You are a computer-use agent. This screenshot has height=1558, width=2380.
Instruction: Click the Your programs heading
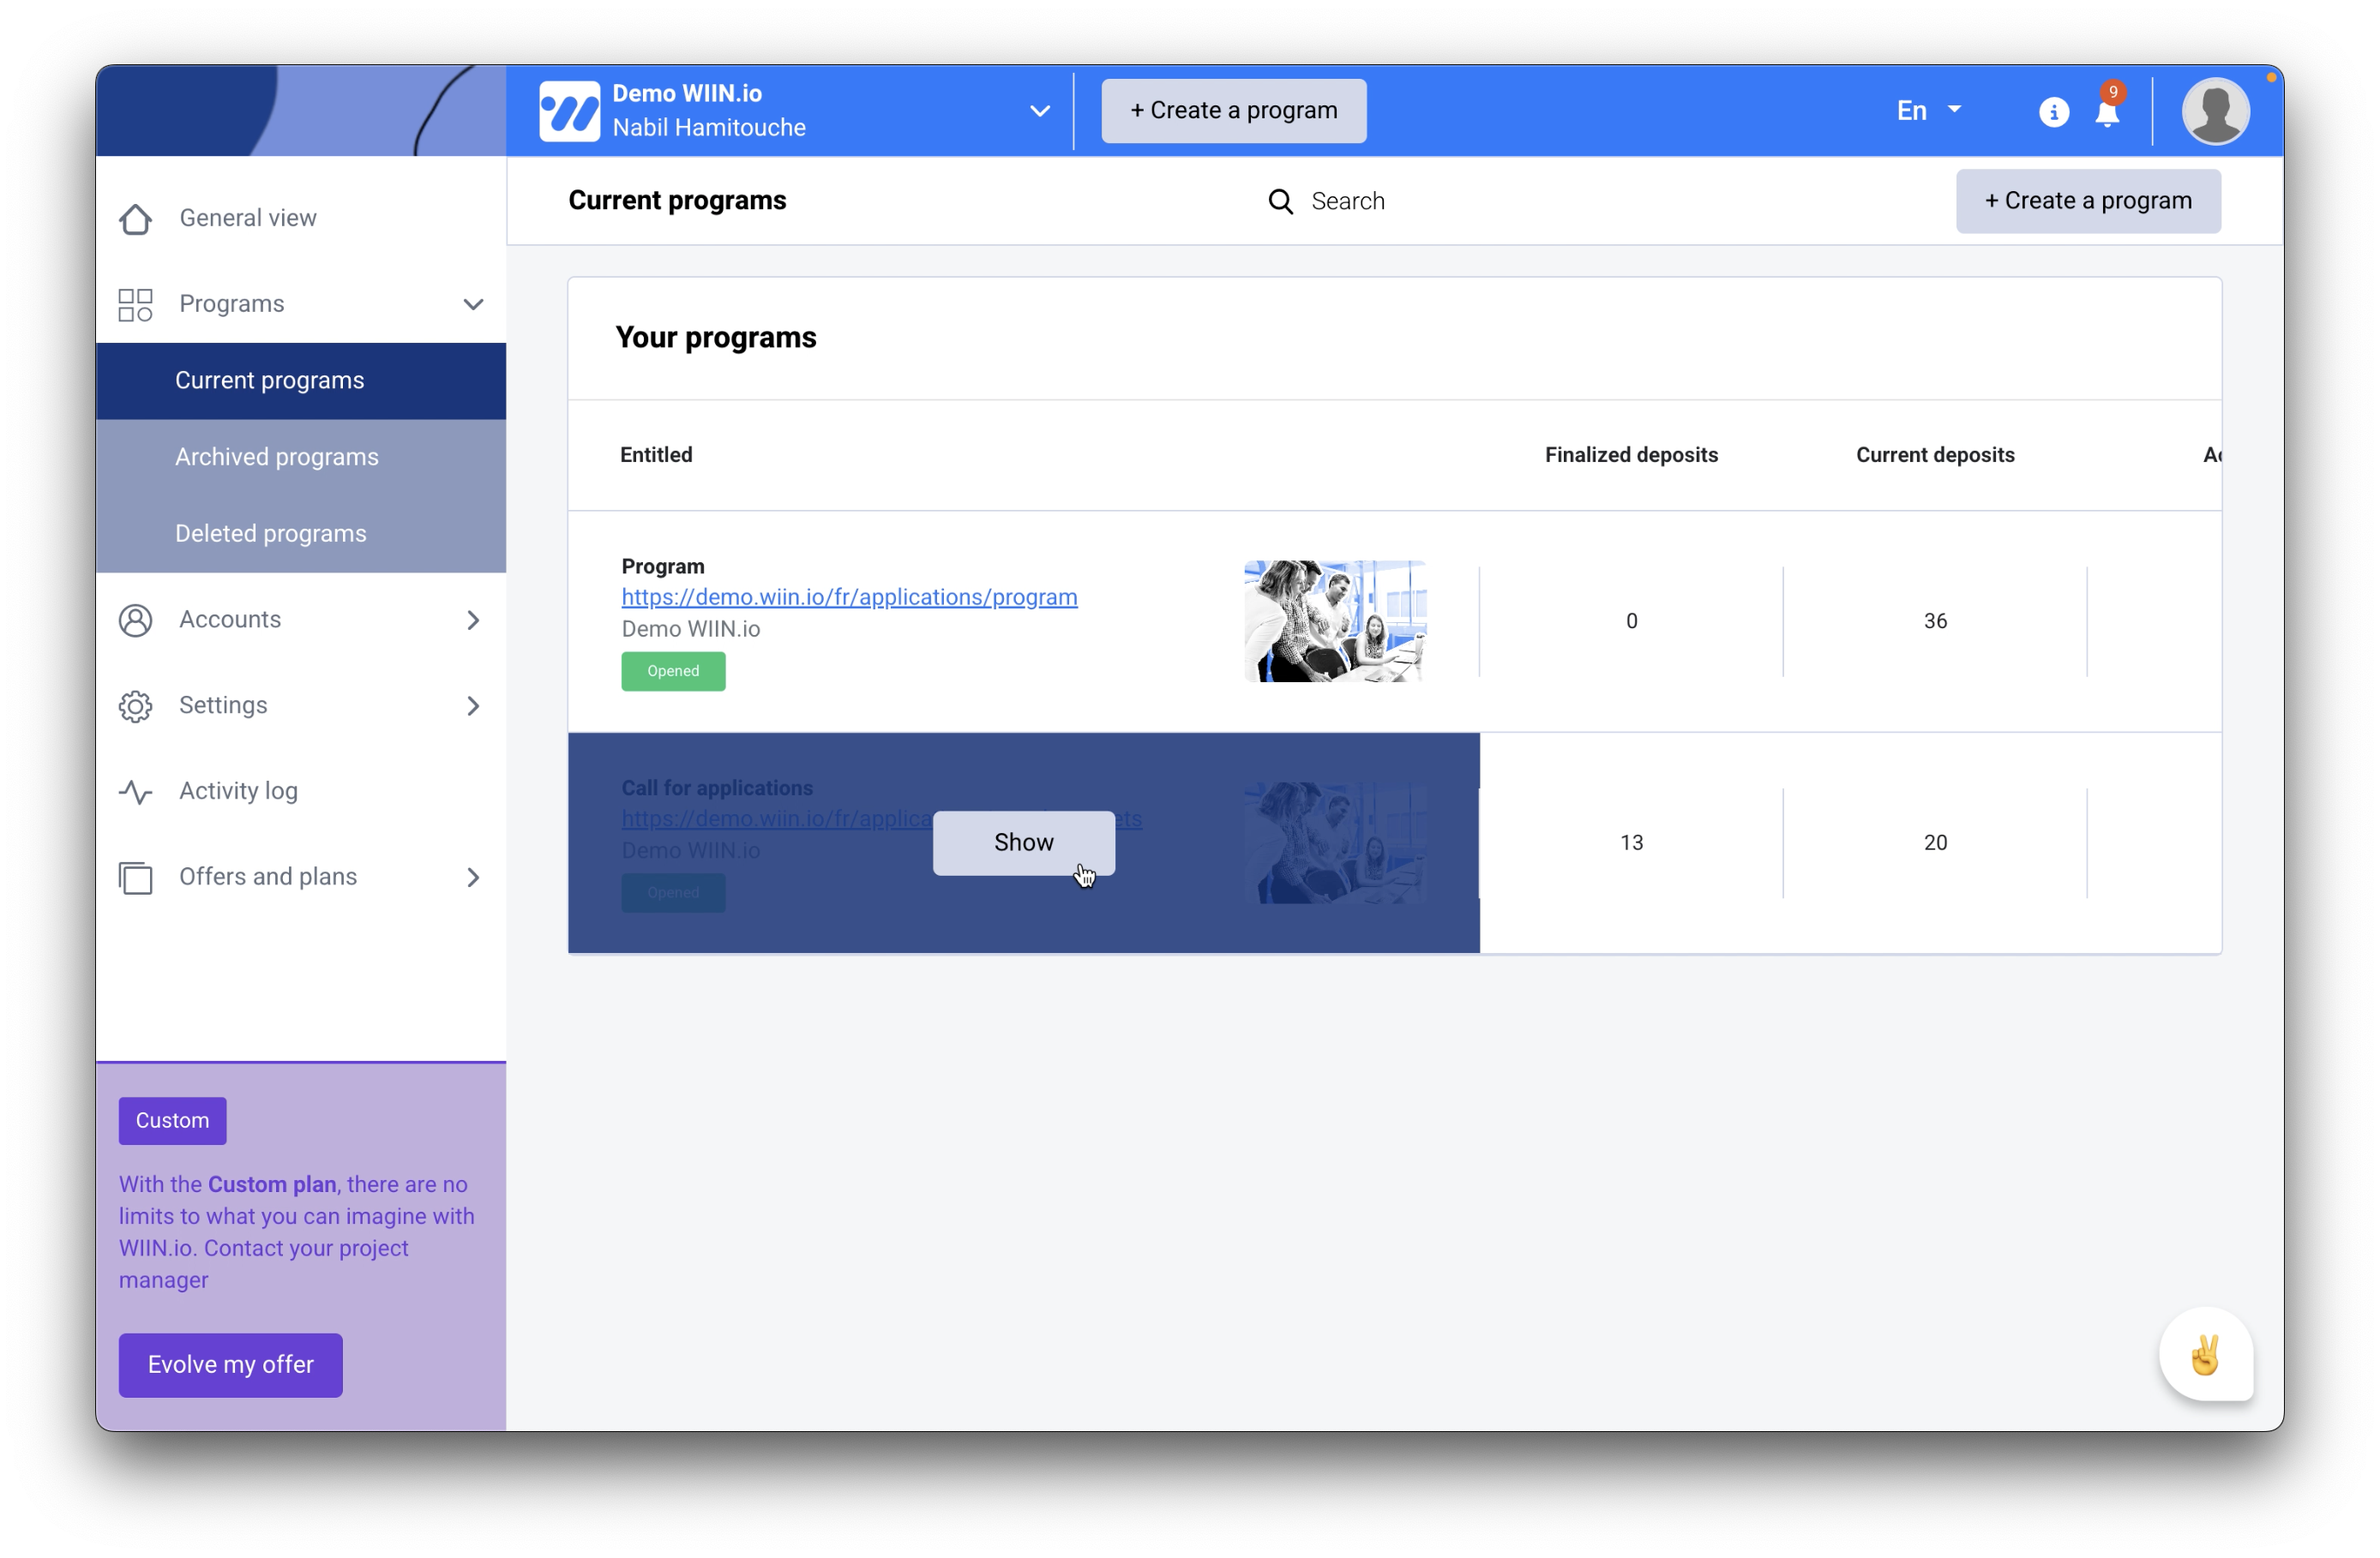pos(715,338)
